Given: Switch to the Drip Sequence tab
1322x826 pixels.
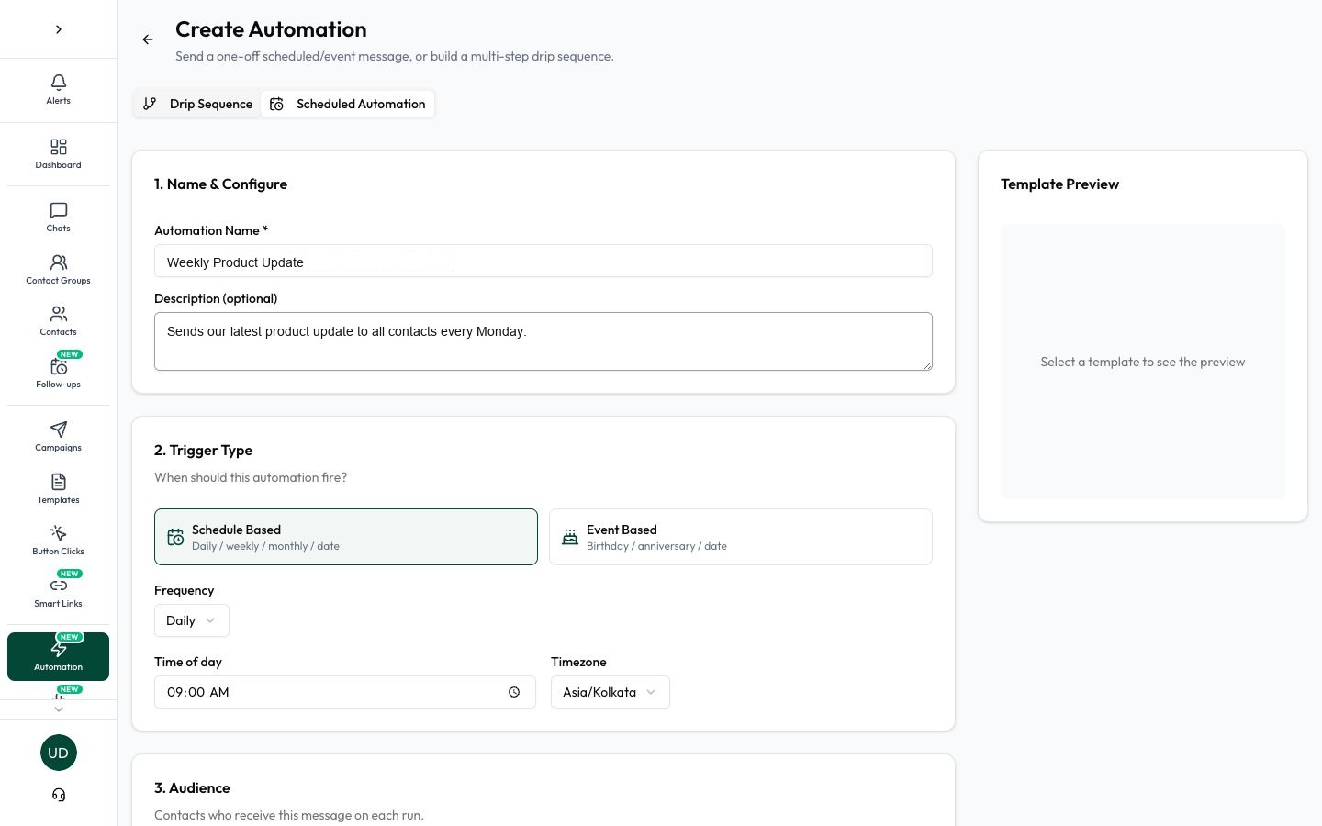Looking at the screenshot, I should (197, 104).
